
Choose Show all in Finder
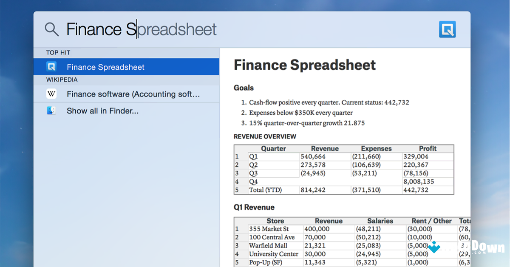coord(102,111)
